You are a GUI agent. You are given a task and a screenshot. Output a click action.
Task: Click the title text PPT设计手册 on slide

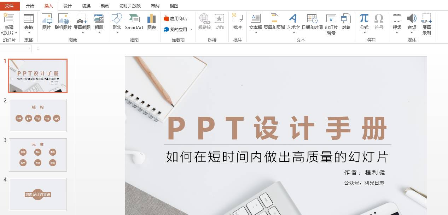(277, 129)
